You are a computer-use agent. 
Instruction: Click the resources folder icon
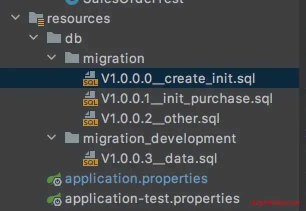click(x=37, y=19)
